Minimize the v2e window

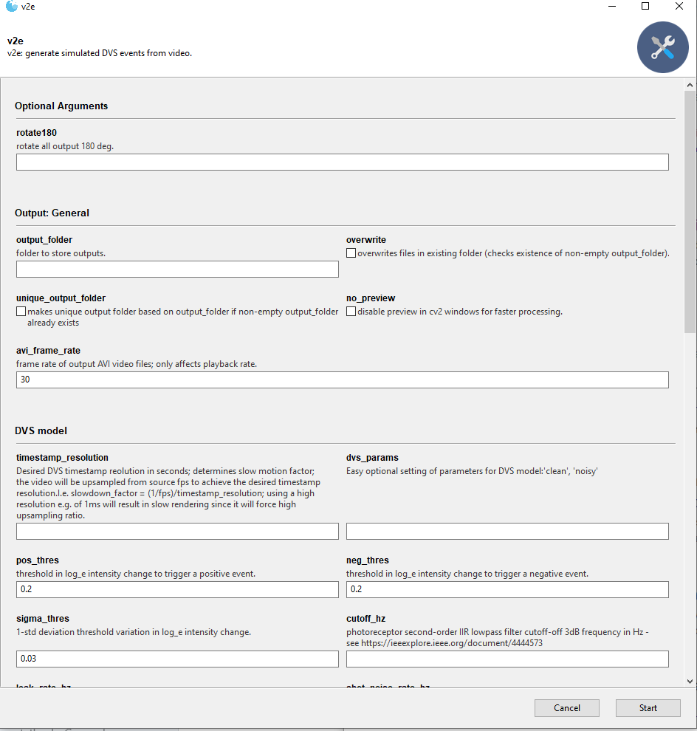click(x=612, y=6)
